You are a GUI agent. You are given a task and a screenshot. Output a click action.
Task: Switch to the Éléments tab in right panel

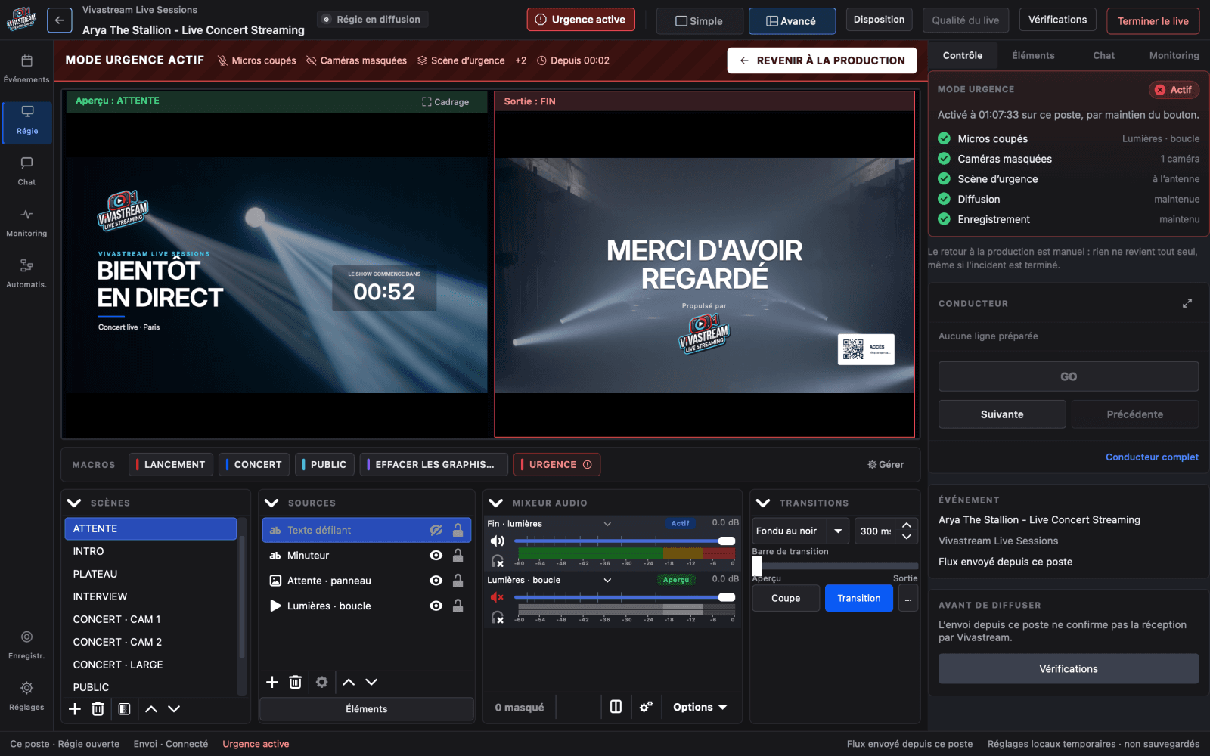click(x=1033, y=56)
